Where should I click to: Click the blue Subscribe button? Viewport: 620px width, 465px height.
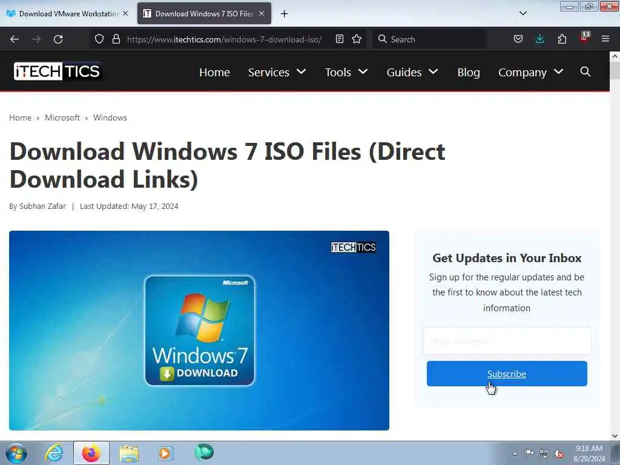[507, 374]
